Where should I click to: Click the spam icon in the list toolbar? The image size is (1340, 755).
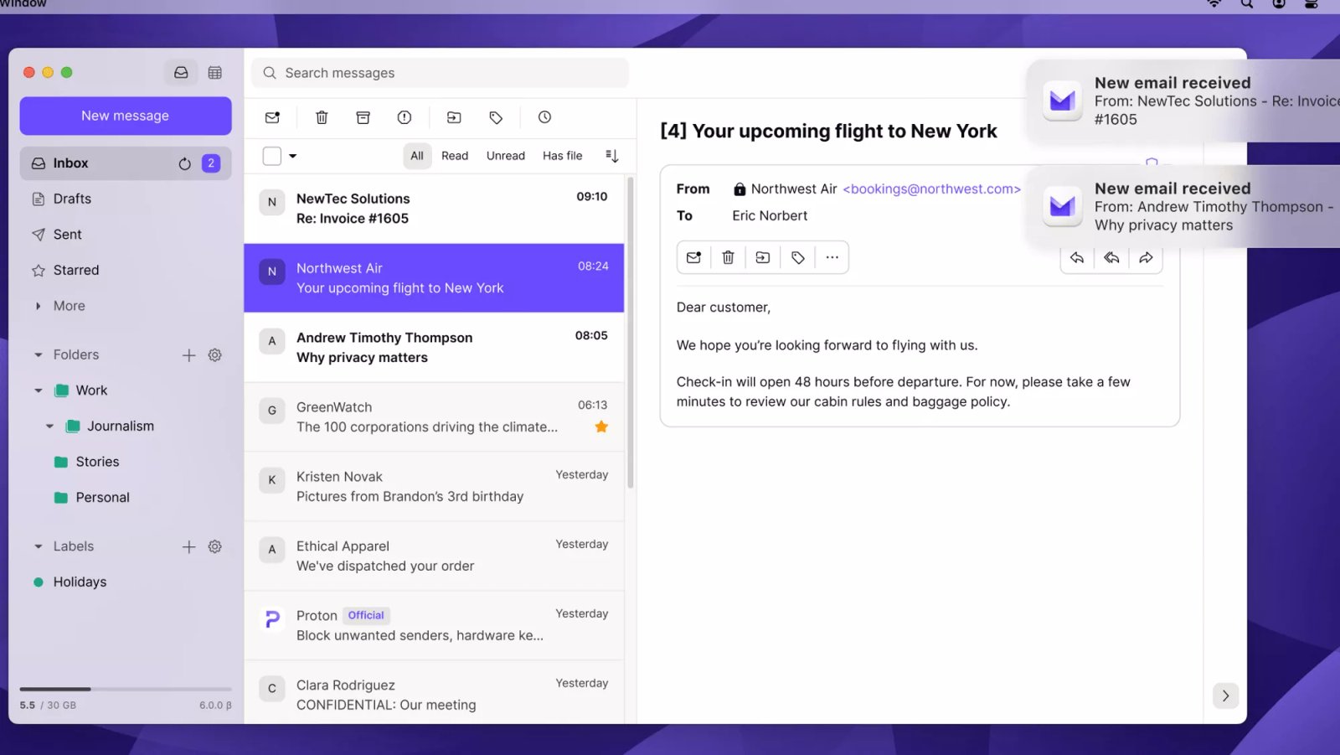pos(404,117)
